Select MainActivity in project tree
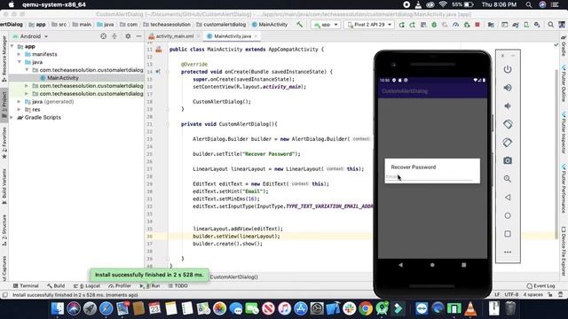 [x=63, y=78]
